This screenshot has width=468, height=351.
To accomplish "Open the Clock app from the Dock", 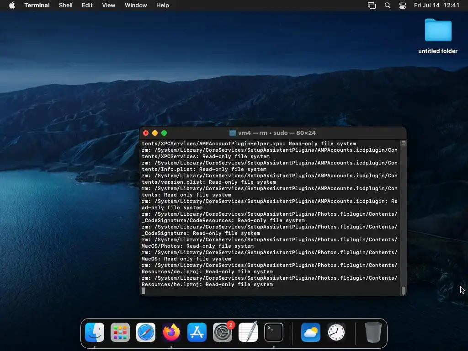I will [x=336, y=332].
